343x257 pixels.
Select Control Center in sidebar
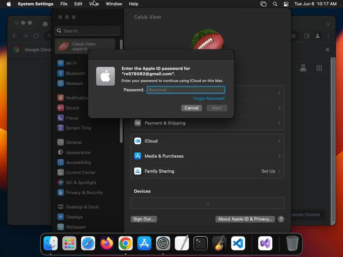pyautogui.click(x=76, y=172)
